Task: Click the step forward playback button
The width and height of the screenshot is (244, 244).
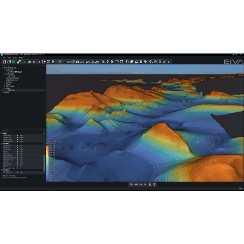Action: [141, 184]
